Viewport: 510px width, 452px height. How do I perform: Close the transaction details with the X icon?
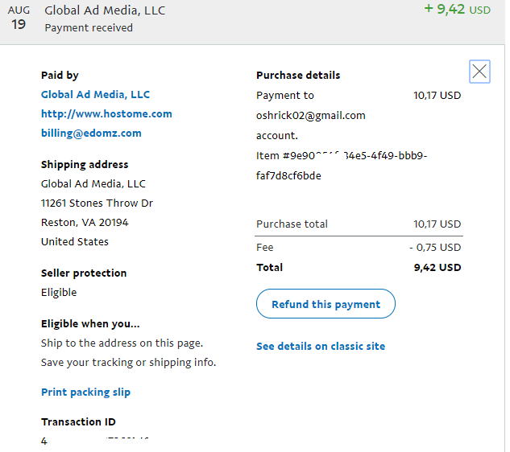tap(479, 72)
